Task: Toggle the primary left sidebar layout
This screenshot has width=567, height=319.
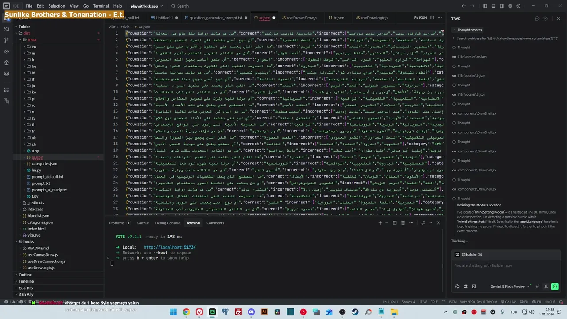Action: tap(485, 6)
